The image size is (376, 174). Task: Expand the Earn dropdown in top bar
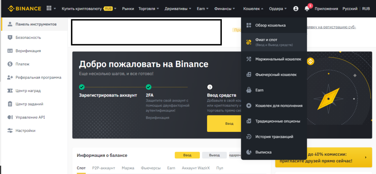207,9
